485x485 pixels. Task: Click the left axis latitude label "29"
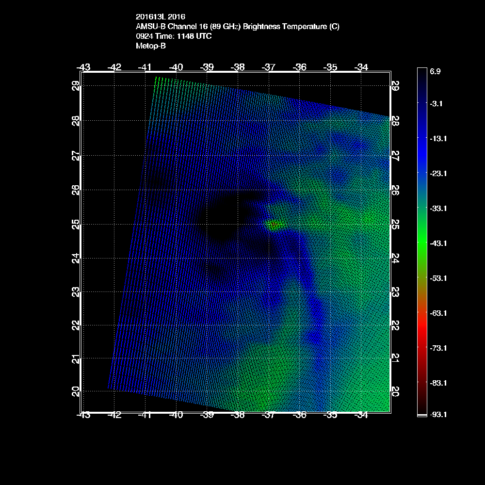(x=76, y=86)
